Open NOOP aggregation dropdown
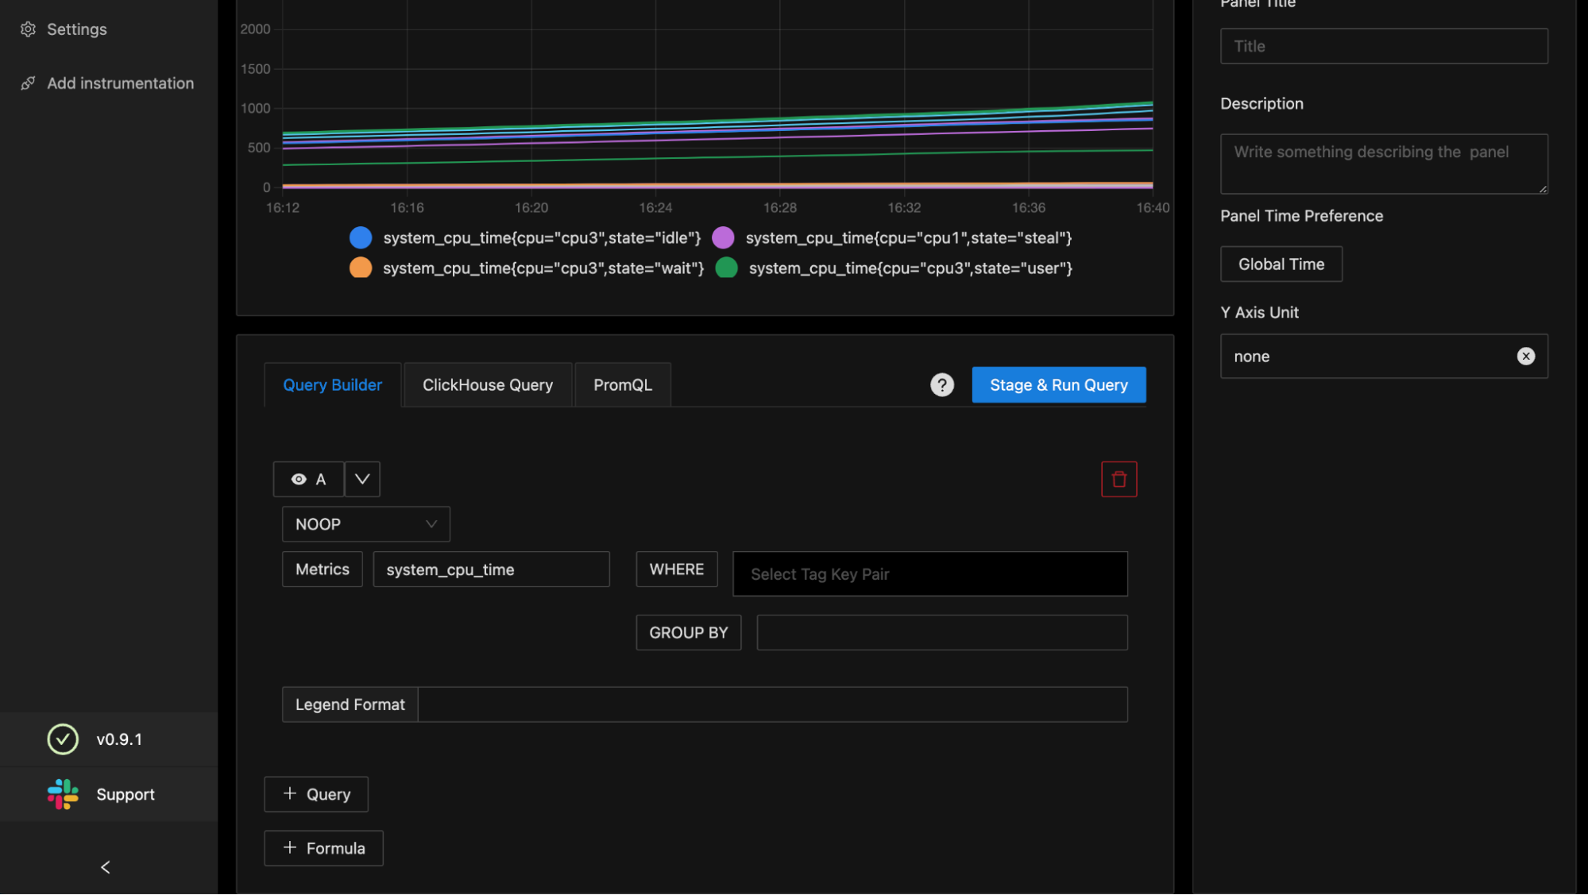This screenshot has width=1588, height=895. pos(366,524)
